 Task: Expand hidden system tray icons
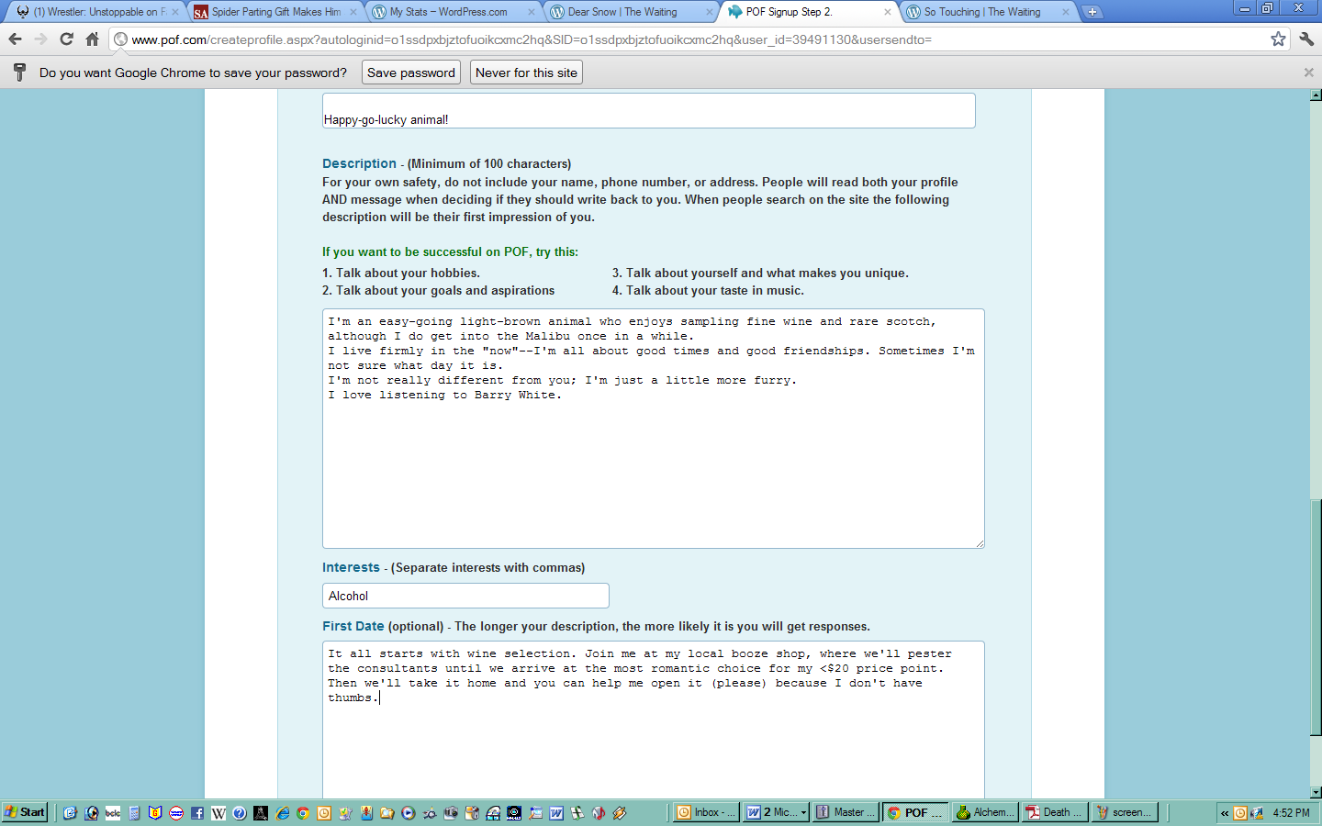click(x=1224, y=812)
